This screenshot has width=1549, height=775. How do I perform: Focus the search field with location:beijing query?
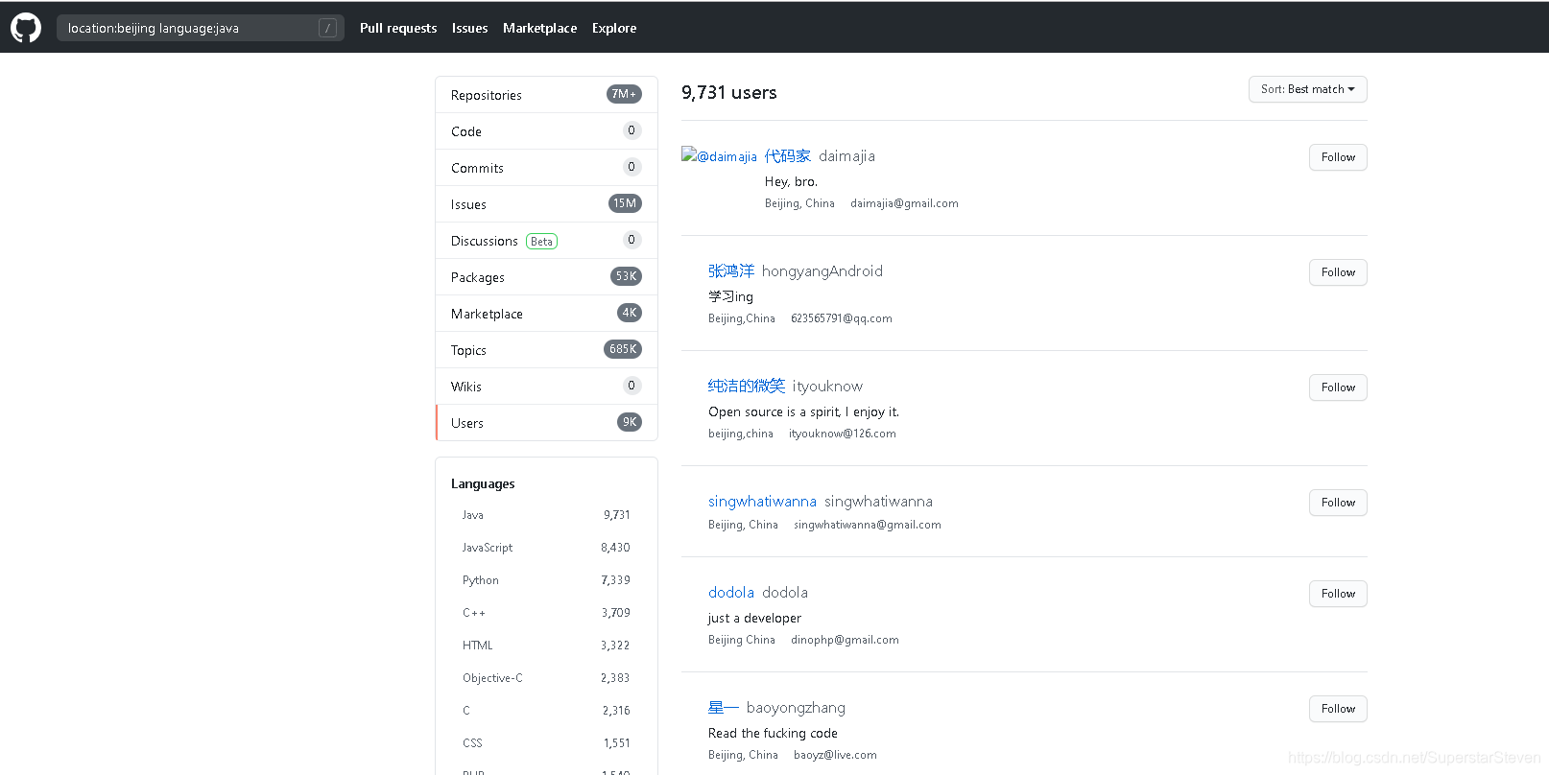point(200,28)
